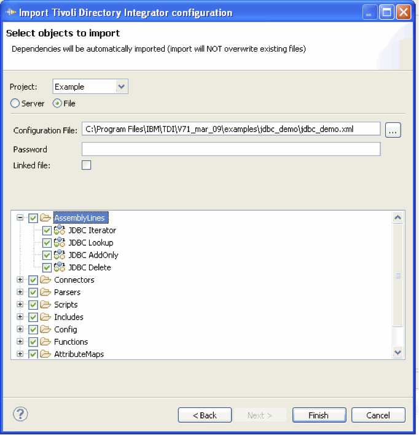Expand the Connectors tree node
This screenshot has width=419, height=435.
click(x=20, y=280)
